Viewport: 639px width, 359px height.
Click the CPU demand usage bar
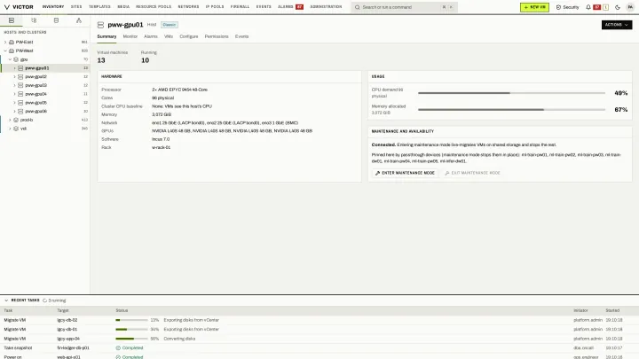pos(511,93)
